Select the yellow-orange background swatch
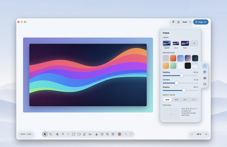Image resolution: width=227 pixels, height=147 pixels. (x=166, y=66)
